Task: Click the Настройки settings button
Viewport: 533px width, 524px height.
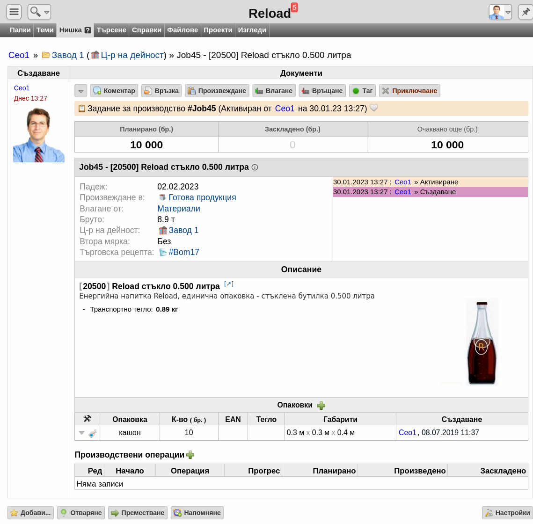Action: click(x=508, y=513)
